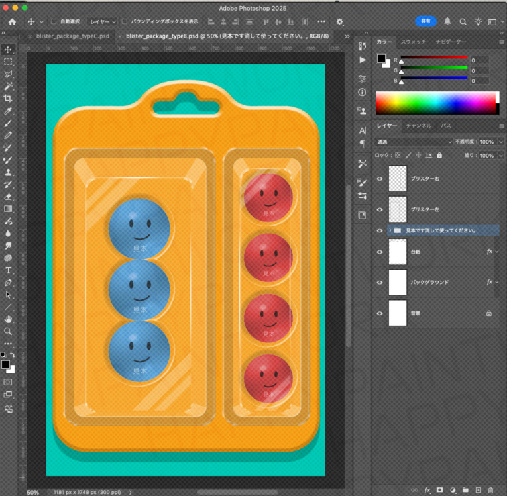The height and width of the screenshot is (496, 507).
Task: Select the Type tool
Action: click(9, 270)
